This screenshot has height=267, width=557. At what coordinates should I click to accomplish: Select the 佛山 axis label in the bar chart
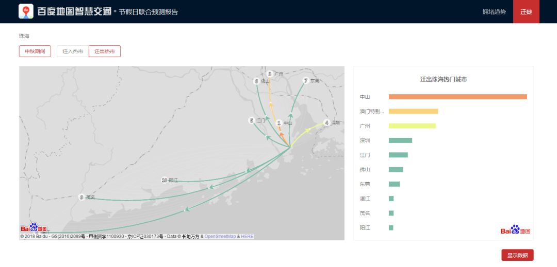[365, 170]
